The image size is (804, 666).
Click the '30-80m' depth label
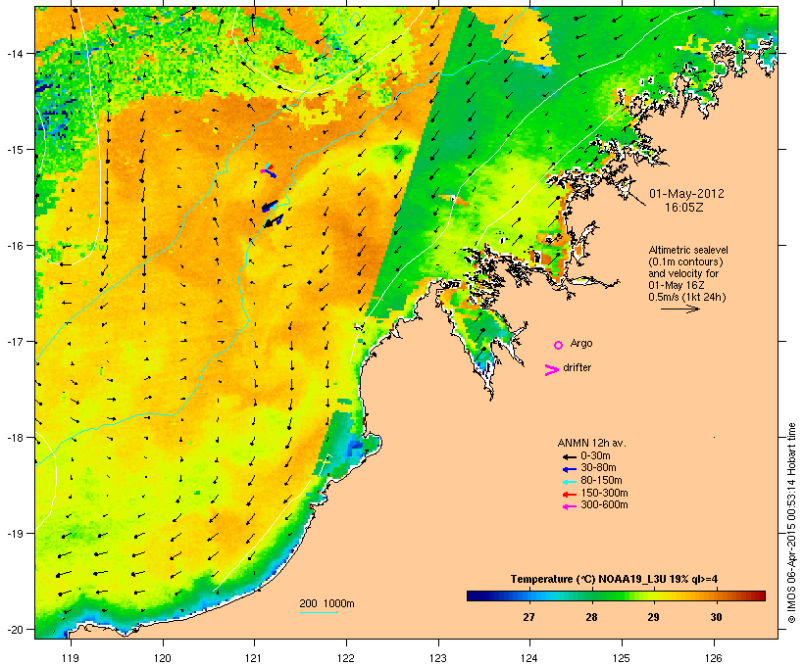pyautogui.click(x=598, y=468)
